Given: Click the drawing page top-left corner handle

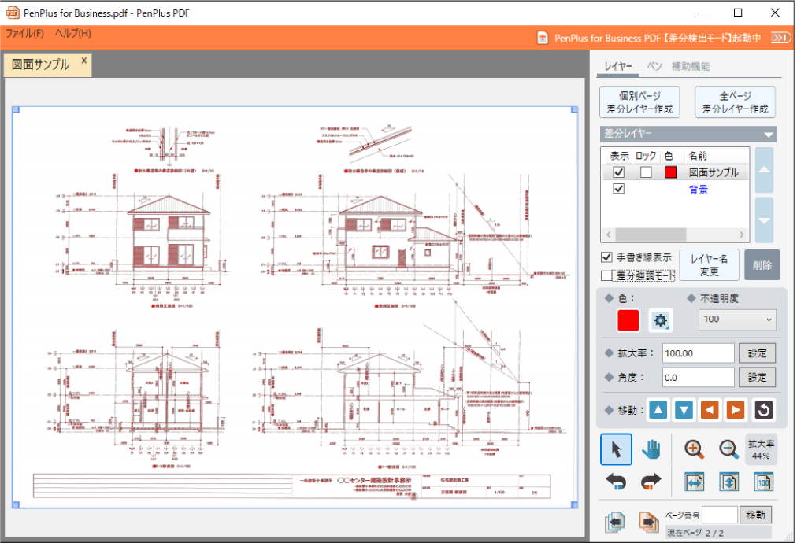Looking at the screenshot, I should coord(16,109).
